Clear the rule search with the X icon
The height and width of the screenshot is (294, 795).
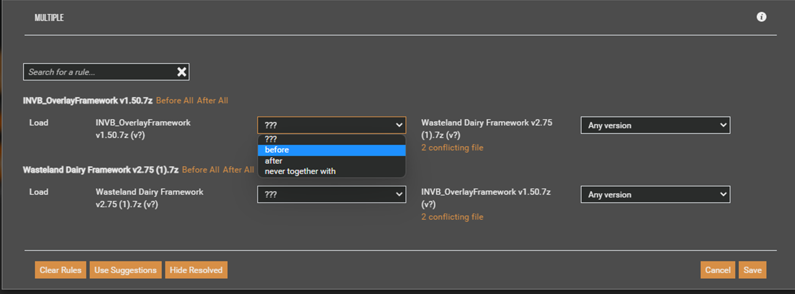[182, 72]
